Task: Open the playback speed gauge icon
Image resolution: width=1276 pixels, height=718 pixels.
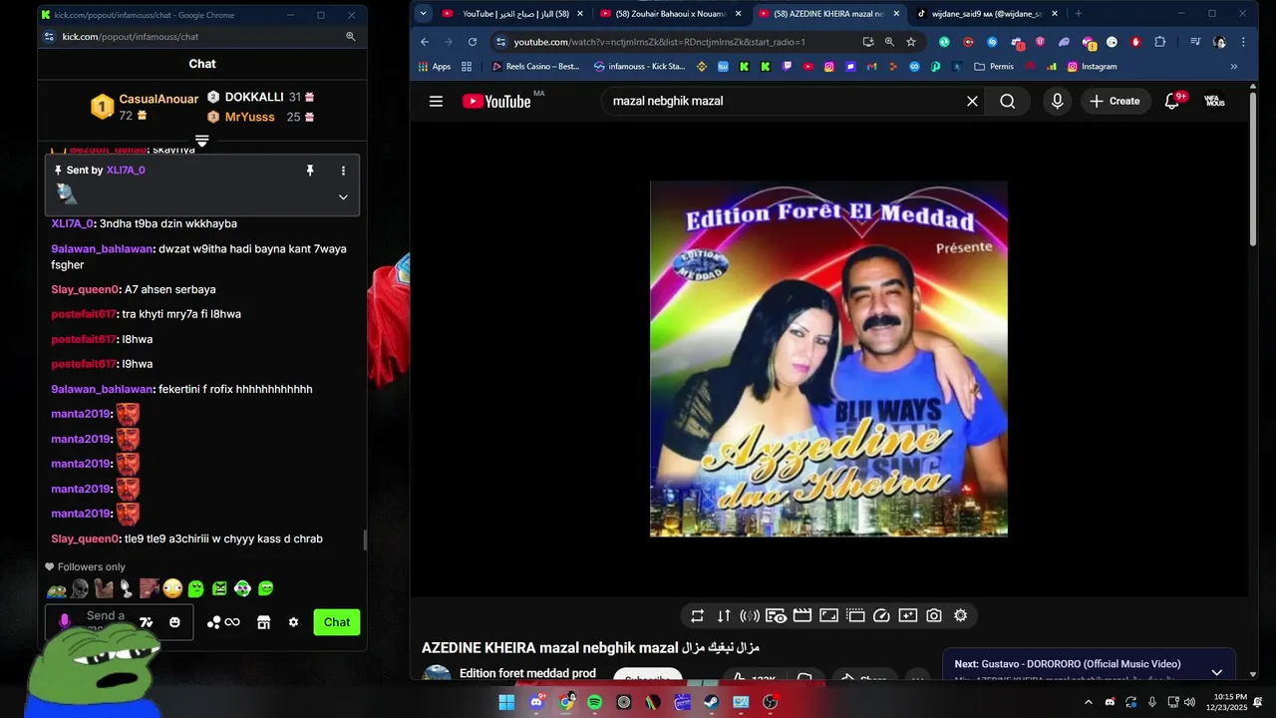Action: pyautogui.click(x=881, y=615)
